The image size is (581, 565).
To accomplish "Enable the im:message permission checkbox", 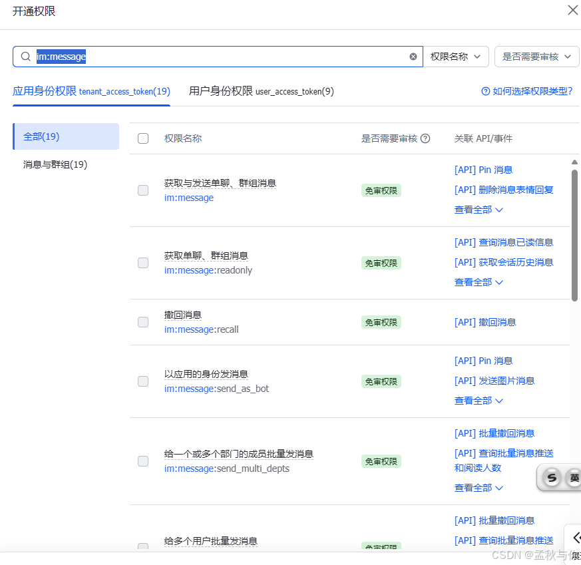I will pyautogui.click(x=143, y=190).
